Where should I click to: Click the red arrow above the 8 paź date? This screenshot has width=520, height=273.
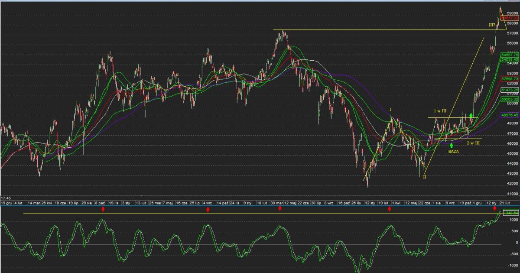(x=103, y=209)
